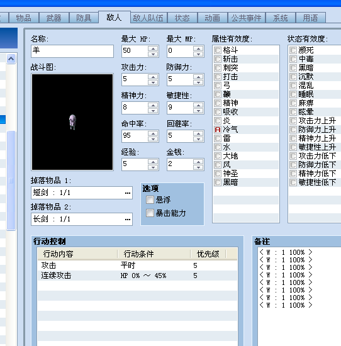The image size is (341, 346).
Task: Increase the 命中率 value
Action: coord(153,133)
